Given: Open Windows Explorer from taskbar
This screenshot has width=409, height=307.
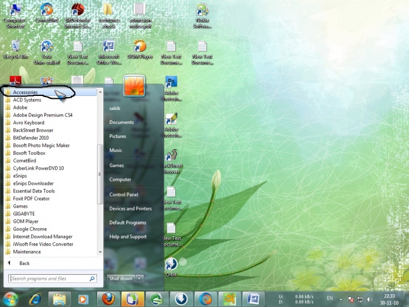Looking at the screenshot, I should click(60, 299).
